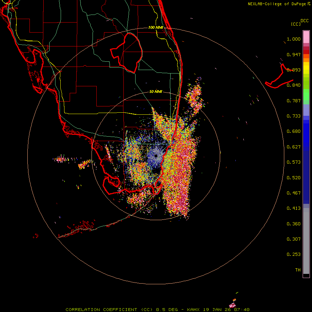
Task: Click the 50 NMI range ring label
Action: pos(156,92)
